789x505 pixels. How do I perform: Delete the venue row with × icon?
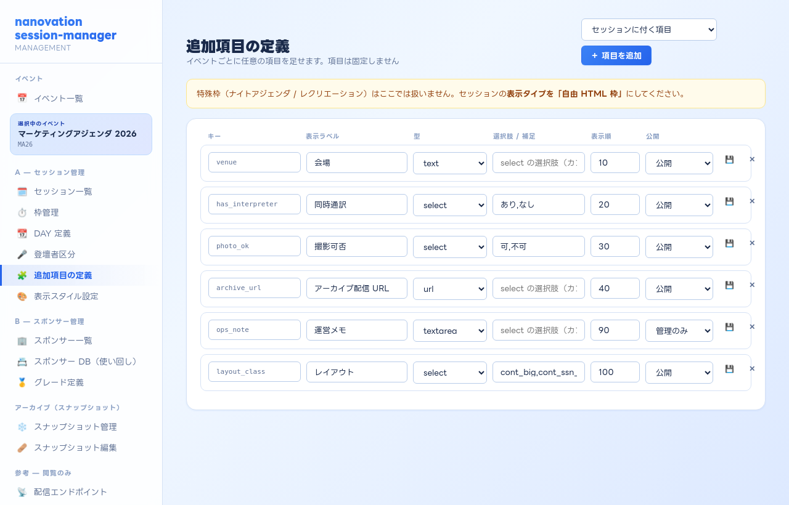pos(752,160)
